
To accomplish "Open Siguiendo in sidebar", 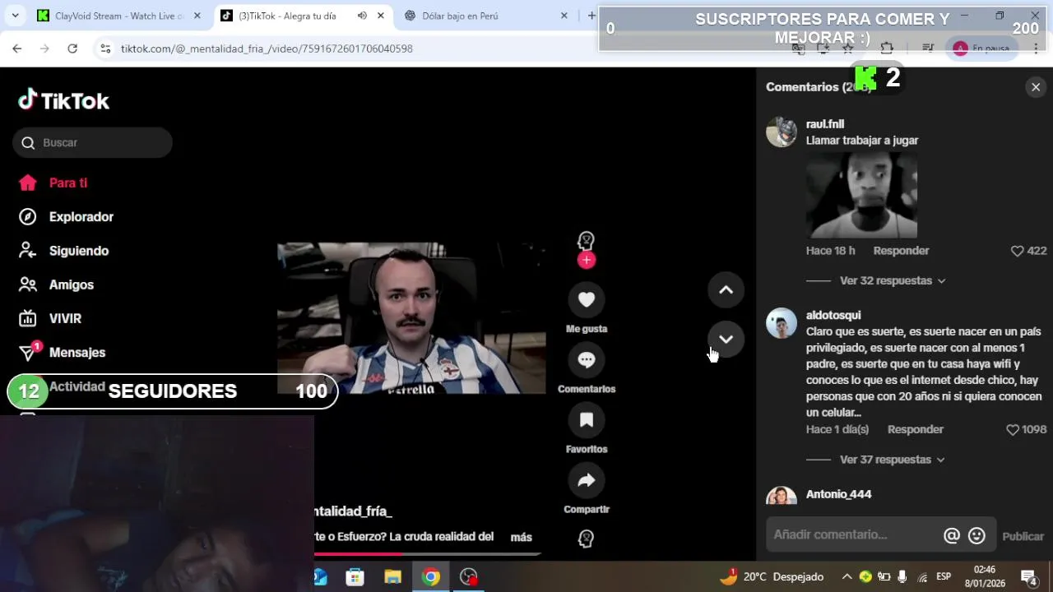I will (64, 251).
